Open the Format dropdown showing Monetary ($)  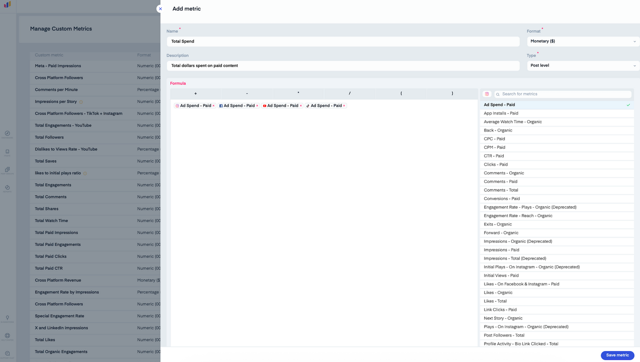click(x=583, y=42)
